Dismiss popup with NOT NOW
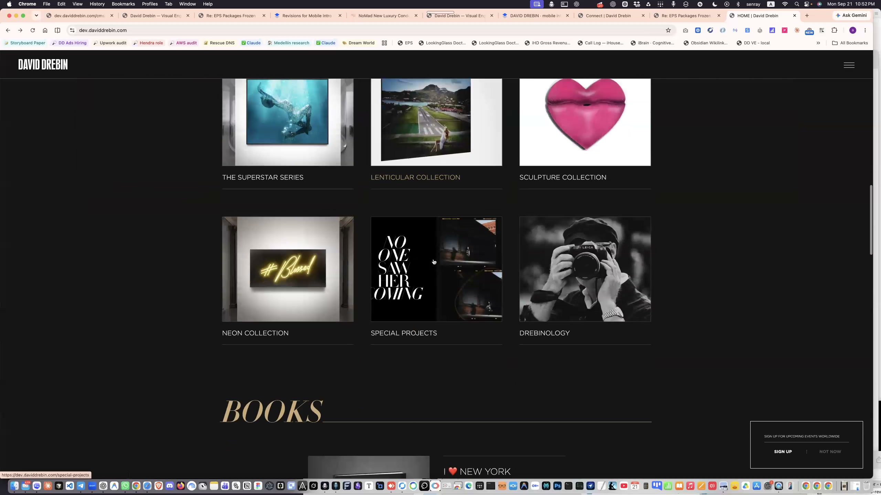Viewport: 881px width, 495px height. point(830,452)
